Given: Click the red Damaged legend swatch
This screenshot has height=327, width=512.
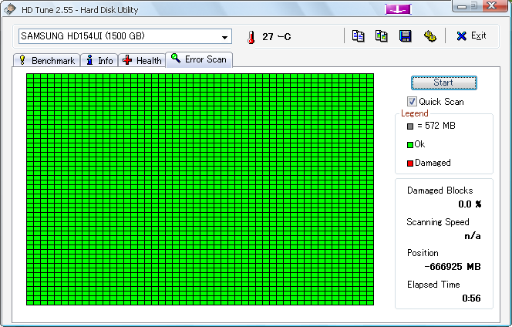Looking at the screenshot, I should [410, 163].
